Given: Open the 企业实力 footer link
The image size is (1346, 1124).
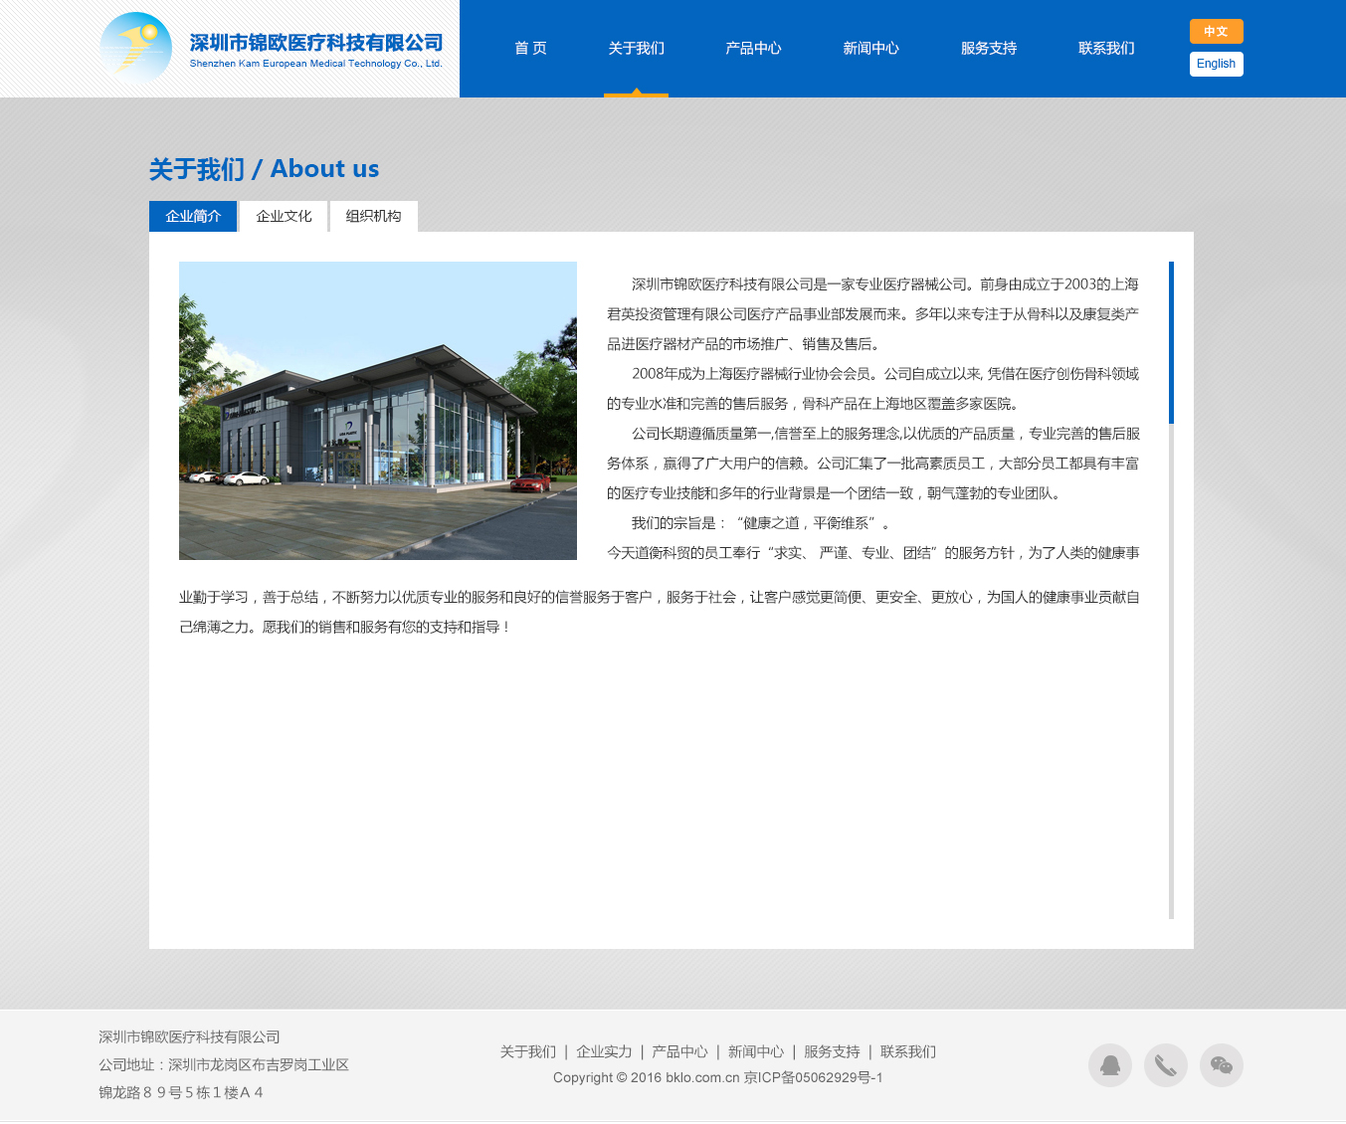Looking at the screenshot, I should 604,1051.
